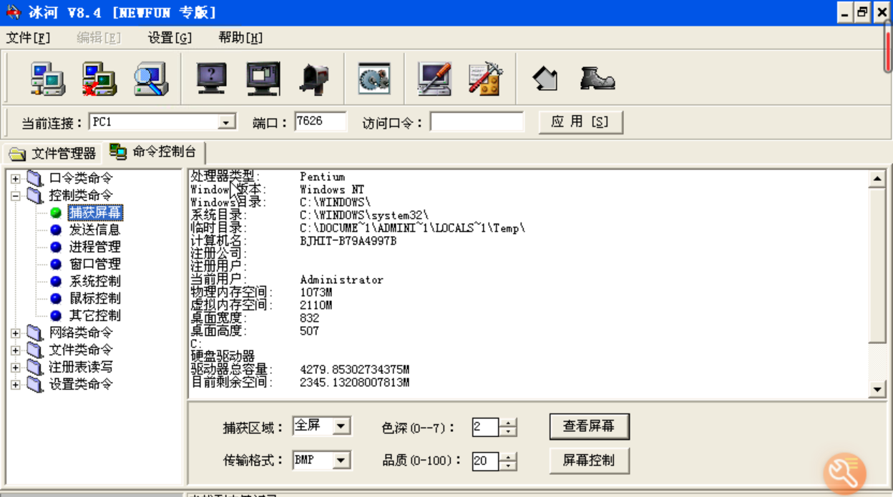Screen dimensions: 893x497
Task: Select the 文件类命令 tree label
Action: [81, 350]
